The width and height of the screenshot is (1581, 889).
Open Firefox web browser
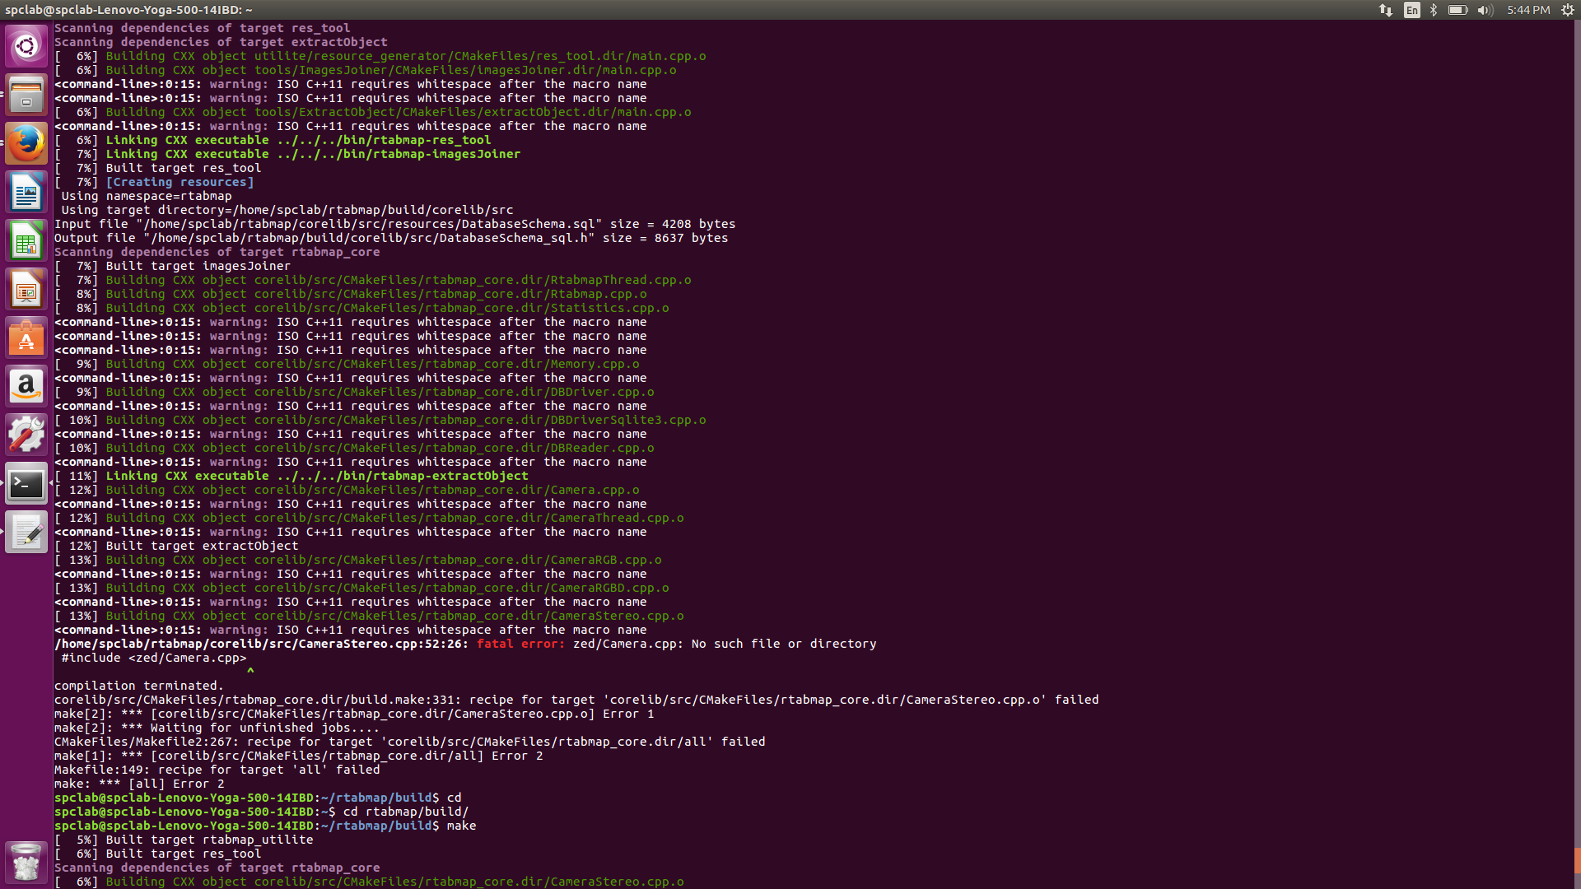click(x=26, y=143)
